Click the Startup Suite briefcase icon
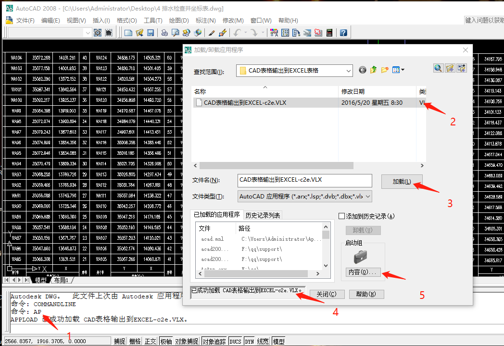Screen dimensions: 504x346 coord(360,257)
